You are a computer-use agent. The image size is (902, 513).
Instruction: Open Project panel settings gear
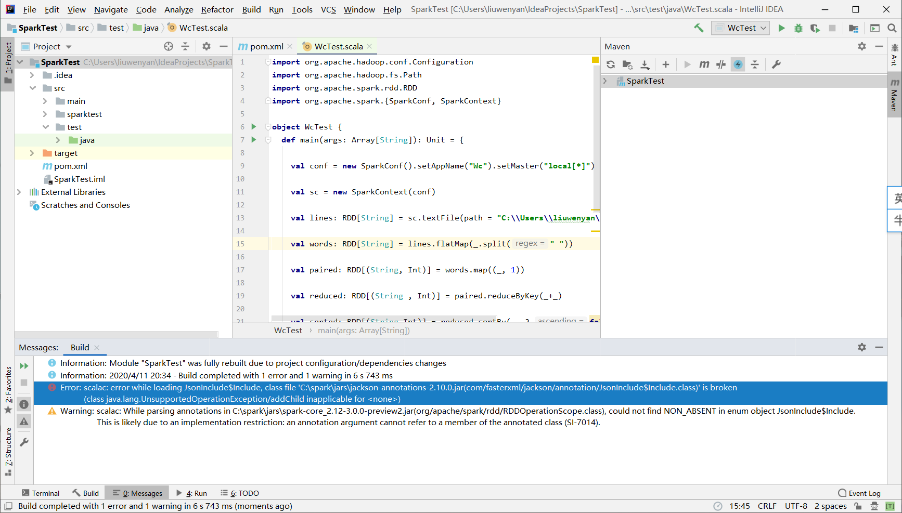pos(207,46)
